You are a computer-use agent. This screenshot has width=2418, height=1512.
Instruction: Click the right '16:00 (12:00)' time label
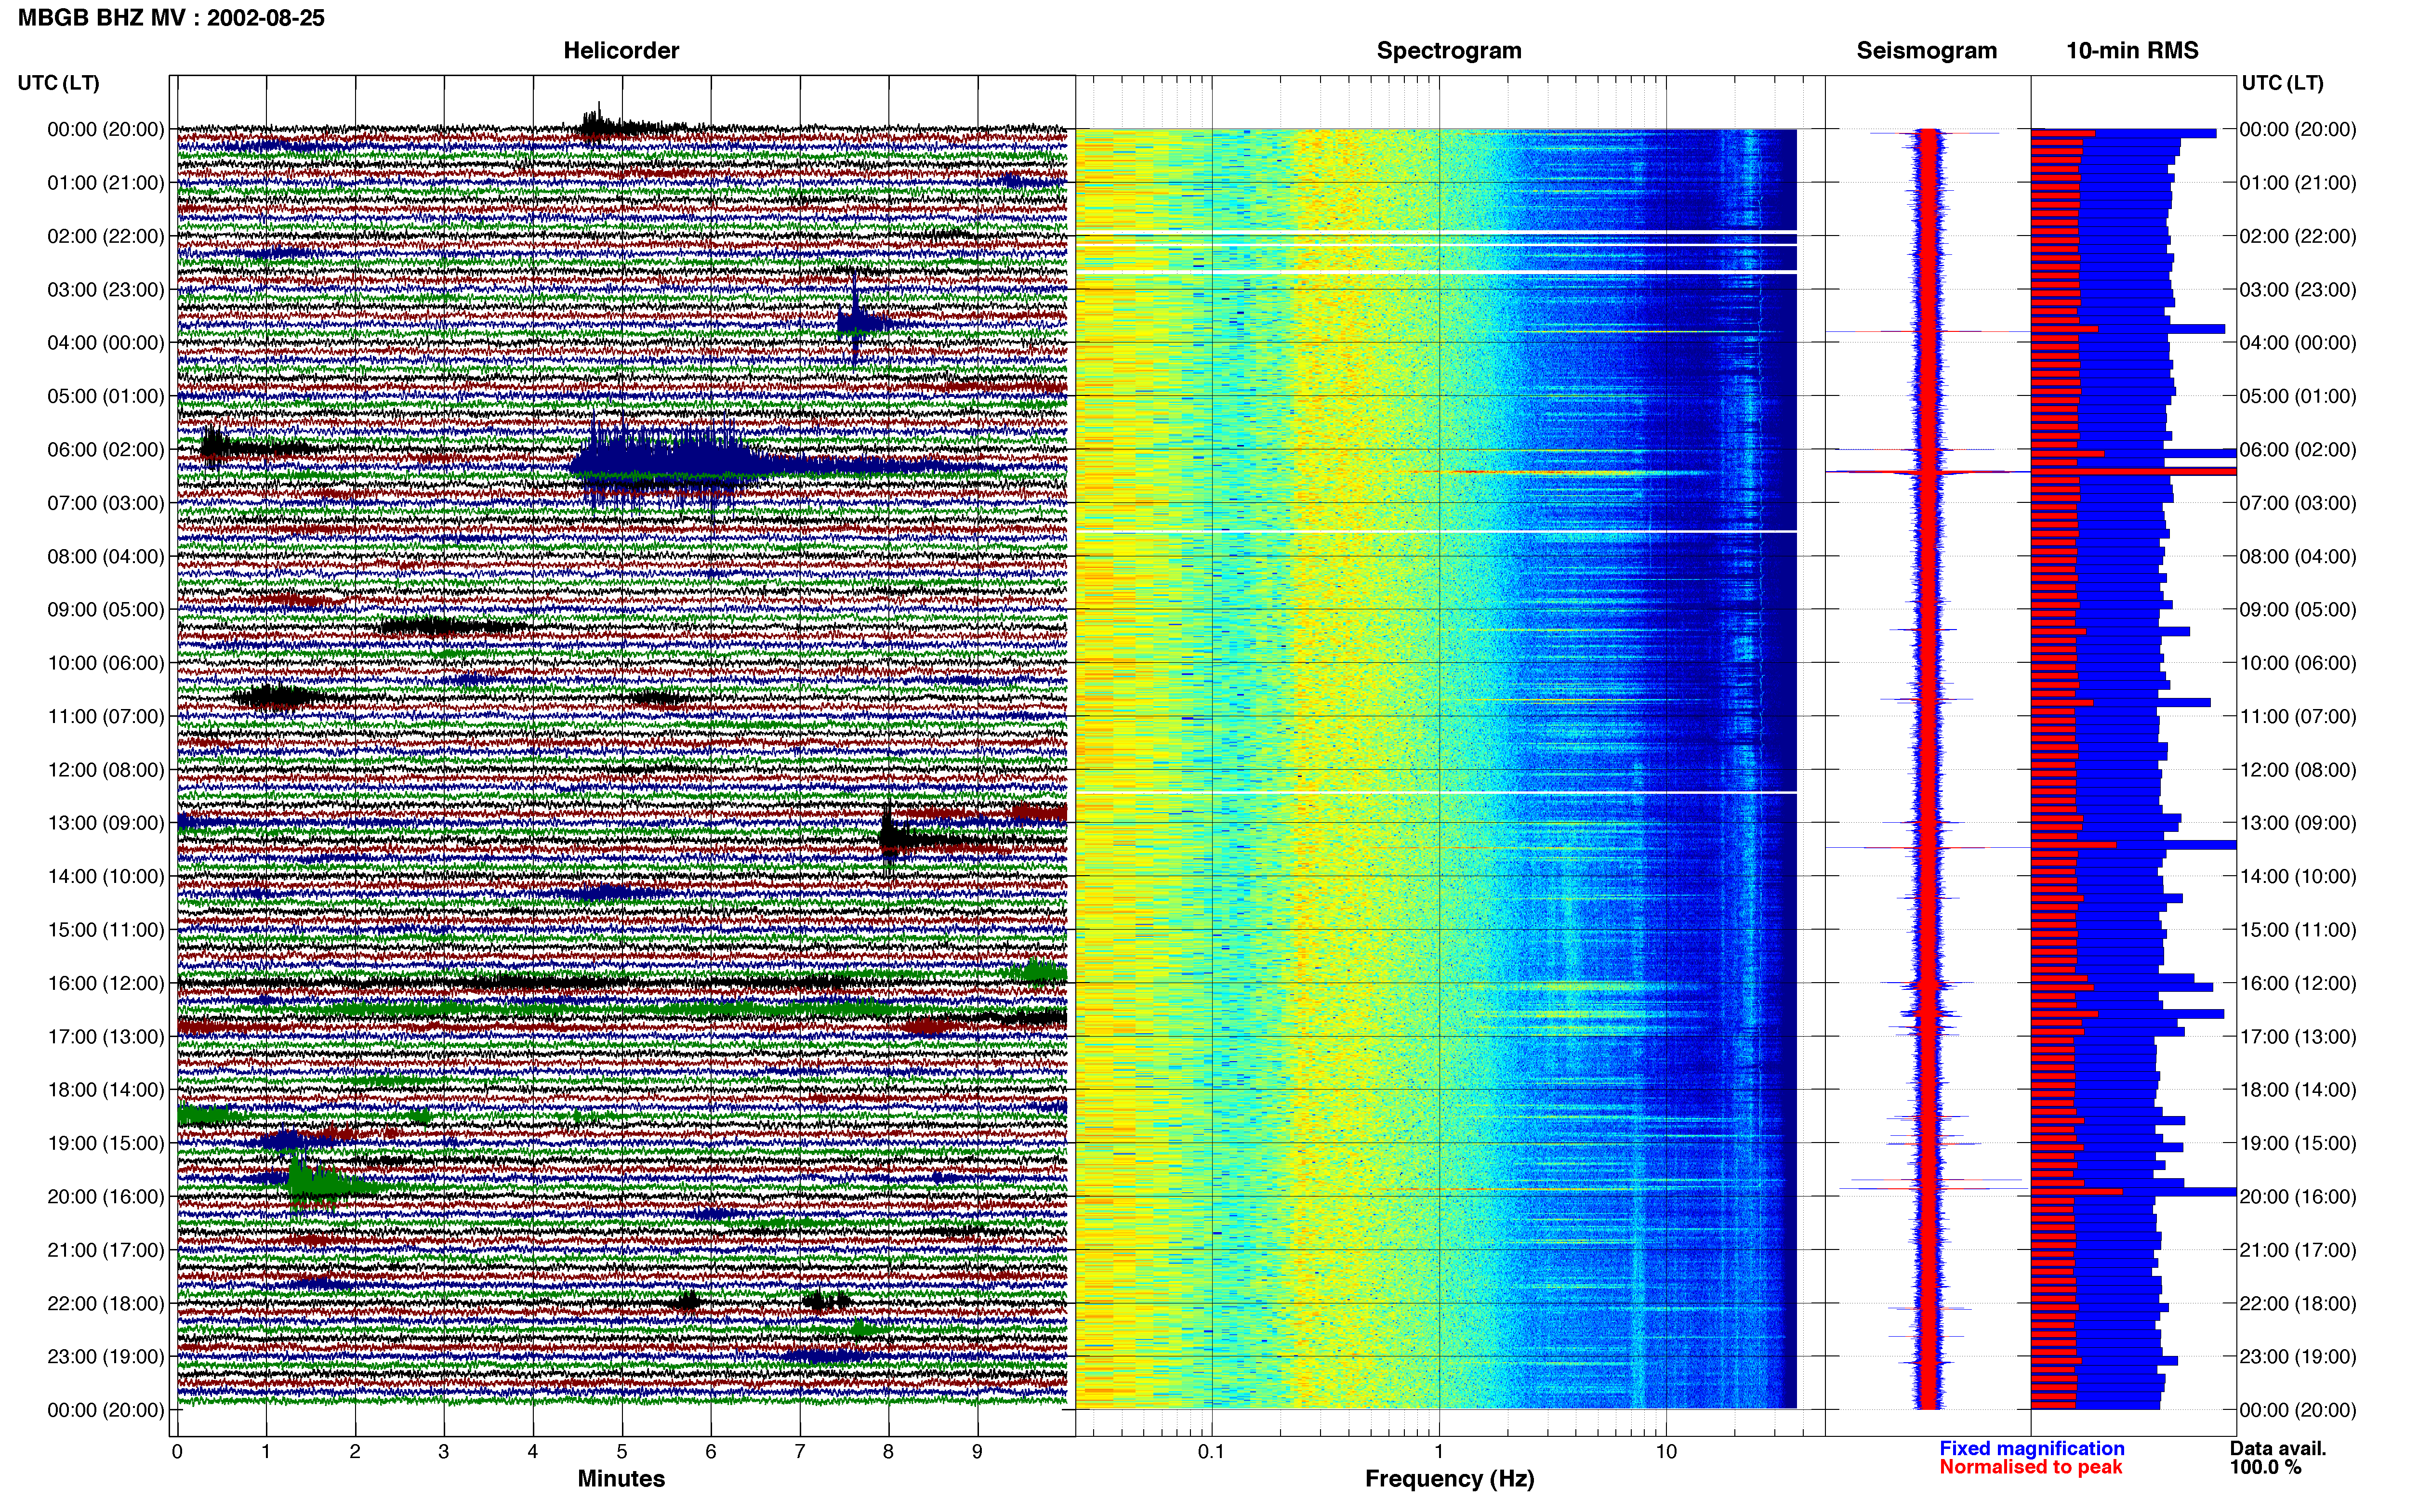(x=2298, y=983)
